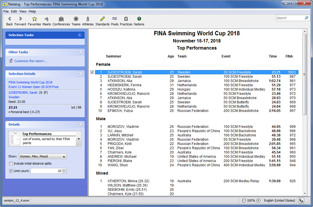The height and width of the screenshot is (207, 313).
Task: Open the Nations globe icon
Action: click(139, 19)
